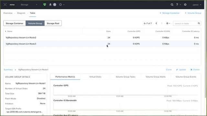The width and height of the screenshot is (207, 116).
Task: Click the Nutanix X logo icon
Action: (5, 5)
